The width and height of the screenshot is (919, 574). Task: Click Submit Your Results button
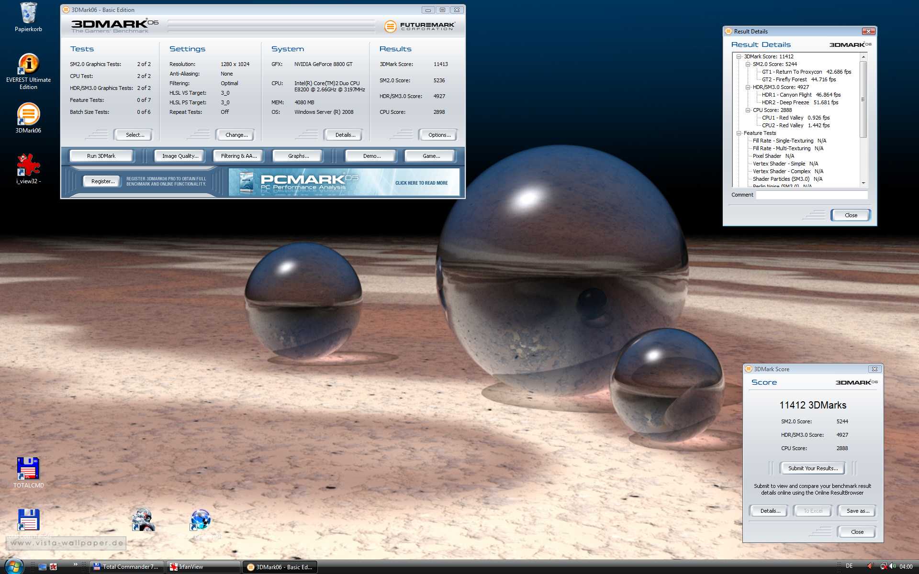(813, 468)
